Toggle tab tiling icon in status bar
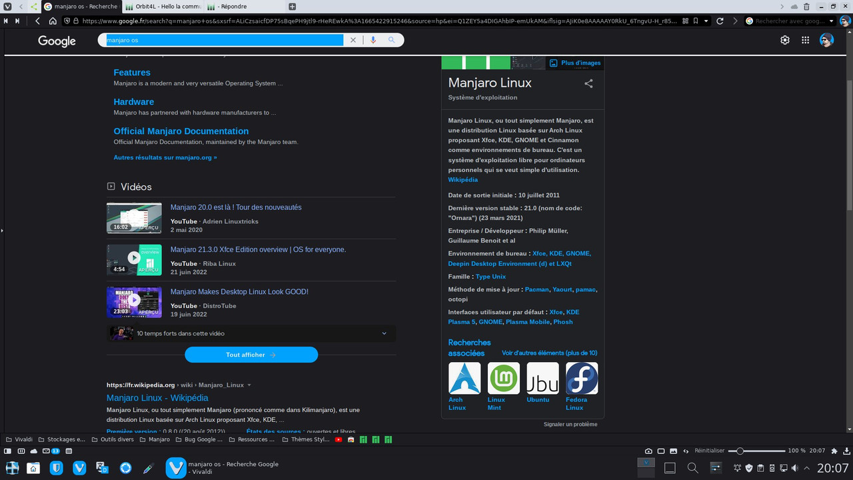 coord(661,451)
